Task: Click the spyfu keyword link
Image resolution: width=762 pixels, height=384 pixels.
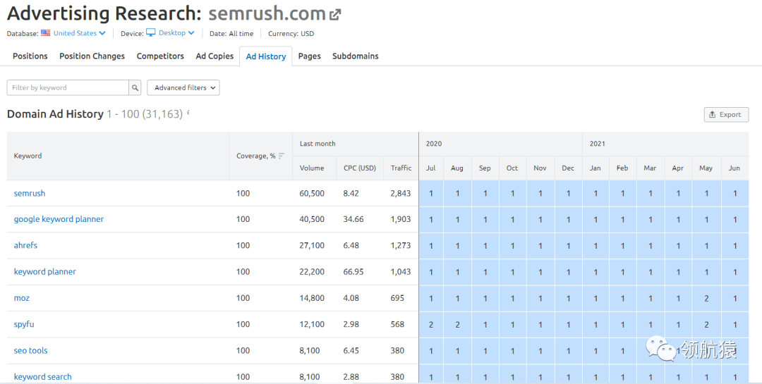Action: coord(24,324)
